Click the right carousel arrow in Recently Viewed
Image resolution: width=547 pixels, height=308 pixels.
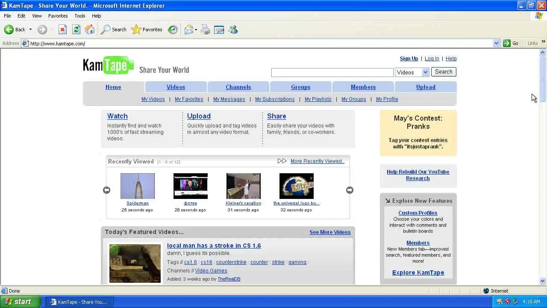(350, 190)
